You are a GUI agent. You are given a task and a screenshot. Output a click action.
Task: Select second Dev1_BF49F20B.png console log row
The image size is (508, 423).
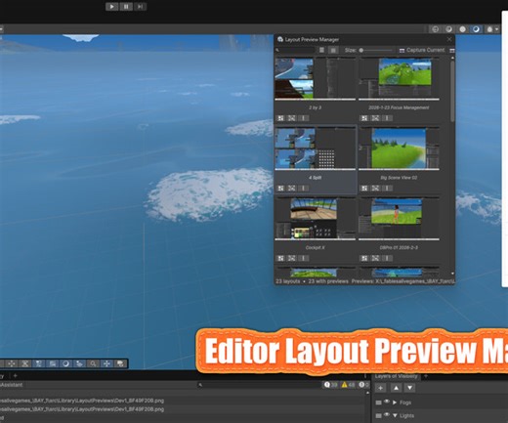(183, 409)
